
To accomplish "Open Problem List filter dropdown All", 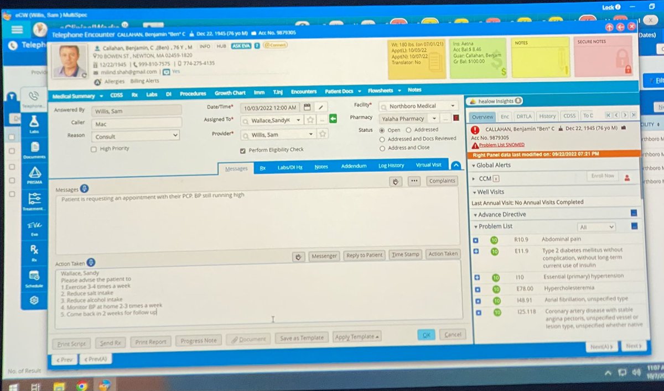I will click(596, 227).
